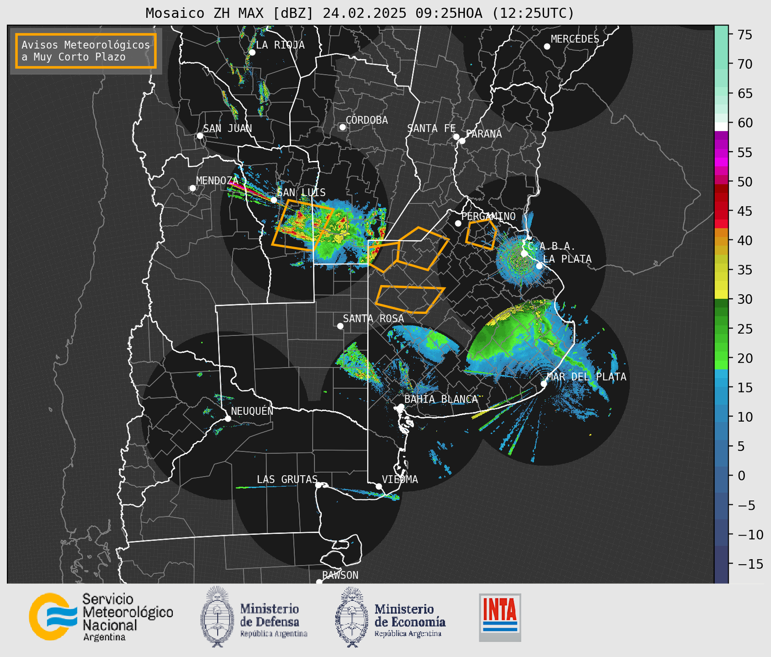
Task: Click the Avisos Meteorológicos a Muy Corto Plazo legend box
Action: 86,51
